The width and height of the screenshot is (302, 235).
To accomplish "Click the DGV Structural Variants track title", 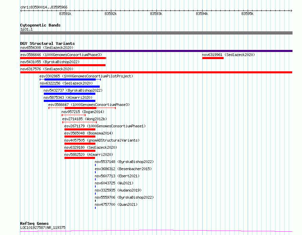I will tap(48, 43).
